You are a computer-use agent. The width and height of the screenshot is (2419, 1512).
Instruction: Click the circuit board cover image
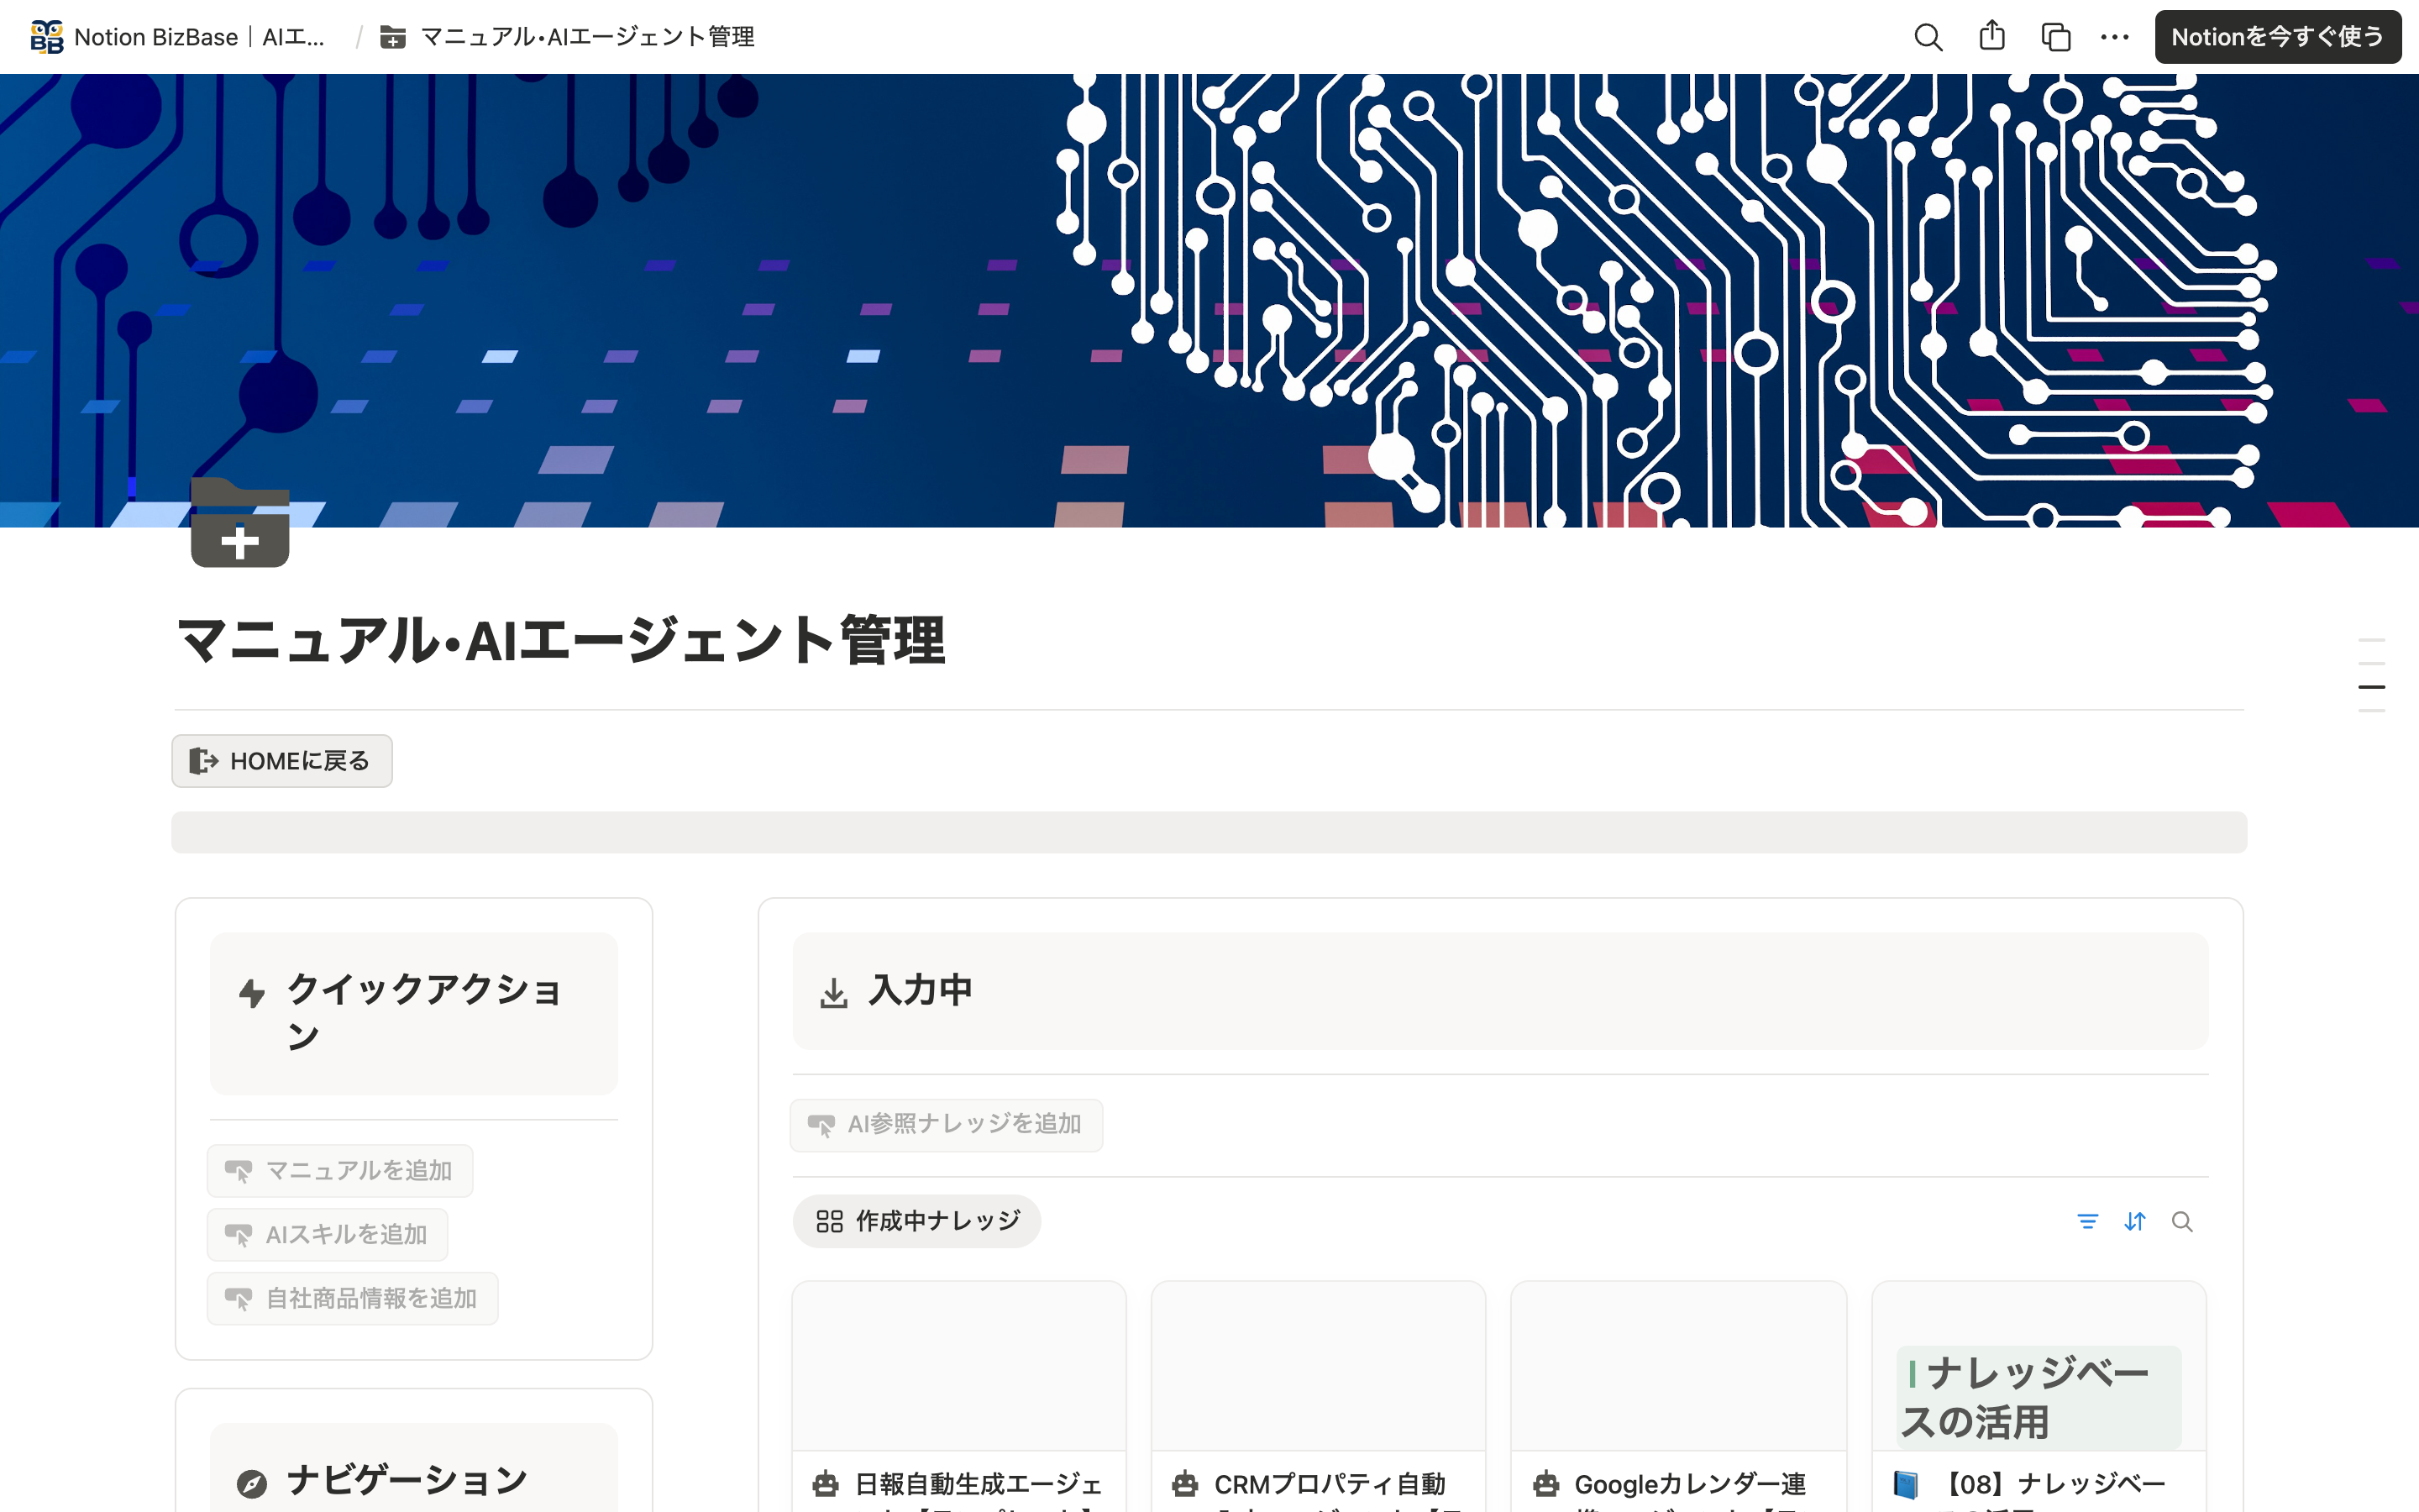coord(1209,300)
